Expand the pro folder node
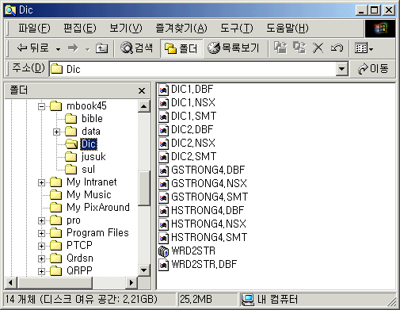This screenshot has width=400, height=310. coord(41,220)
